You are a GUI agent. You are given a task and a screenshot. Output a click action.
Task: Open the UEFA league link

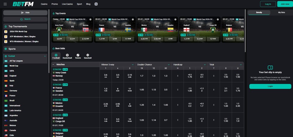point(12,71)
